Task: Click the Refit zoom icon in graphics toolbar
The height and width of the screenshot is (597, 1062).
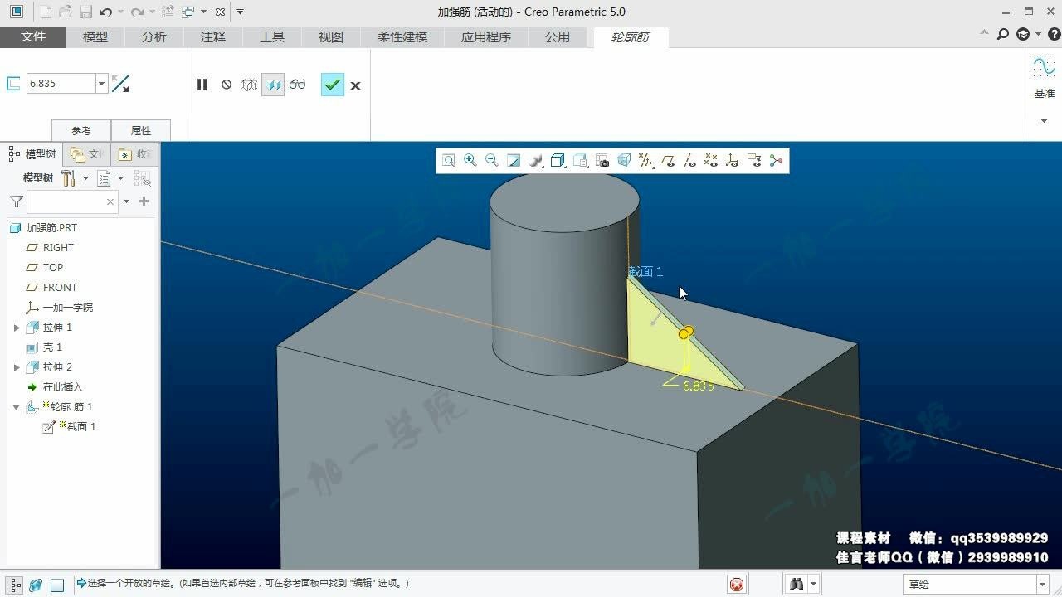Action: click(448, 161)
